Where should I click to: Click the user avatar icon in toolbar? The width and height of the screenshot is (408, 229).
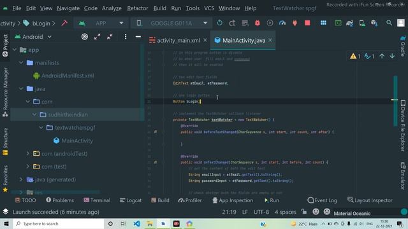[401, 23]
